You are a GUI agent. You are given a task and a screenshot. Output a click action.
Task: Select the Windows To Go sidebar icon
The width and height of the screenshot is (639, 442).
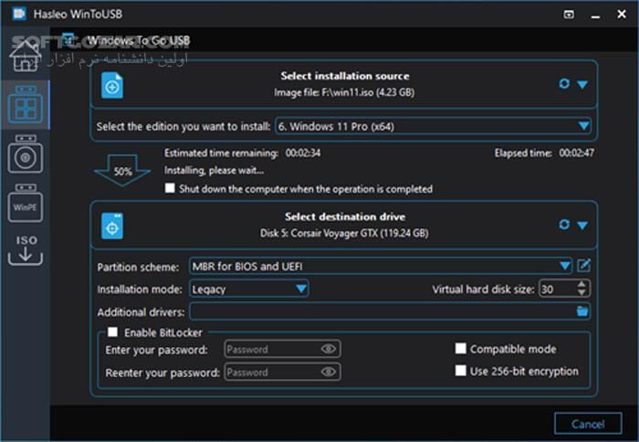[25, 107]
